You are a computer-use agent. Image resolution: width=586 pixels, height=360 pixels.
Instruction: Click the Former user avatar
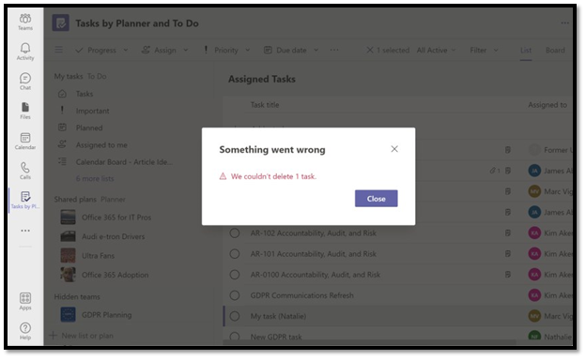pyautogui.click(x=534, y=150)
